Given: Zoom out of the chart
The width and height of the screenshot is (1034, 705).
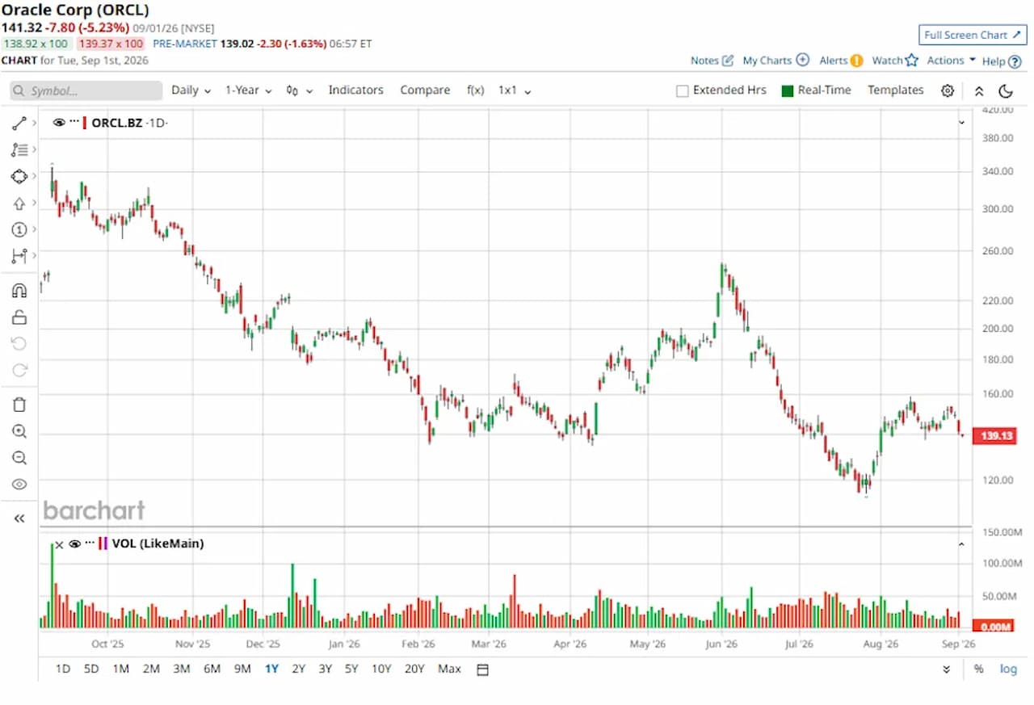Looking at the screenshot, I should (x=19, y=458).
